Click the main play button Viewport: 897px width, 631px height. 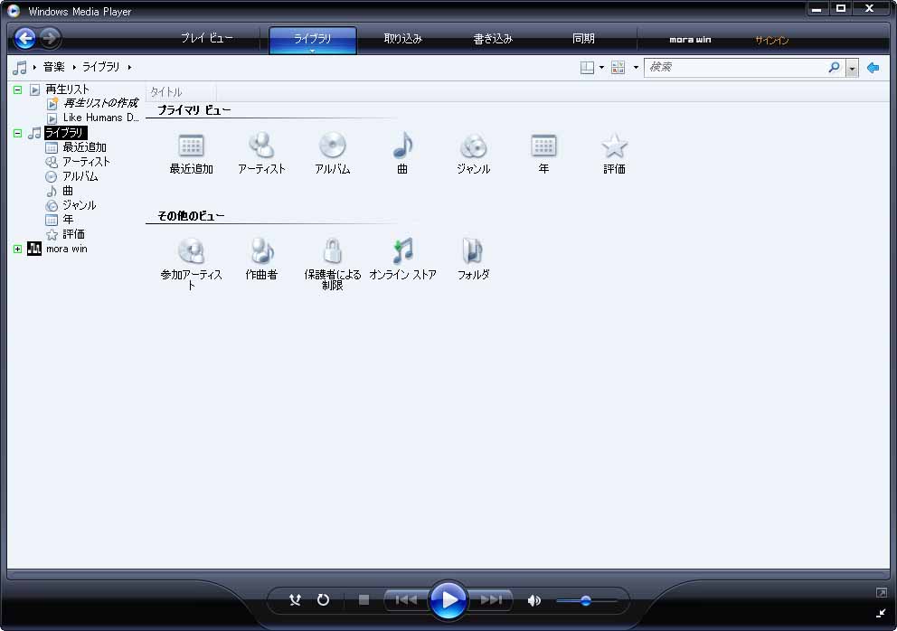[x=448, y=600]
